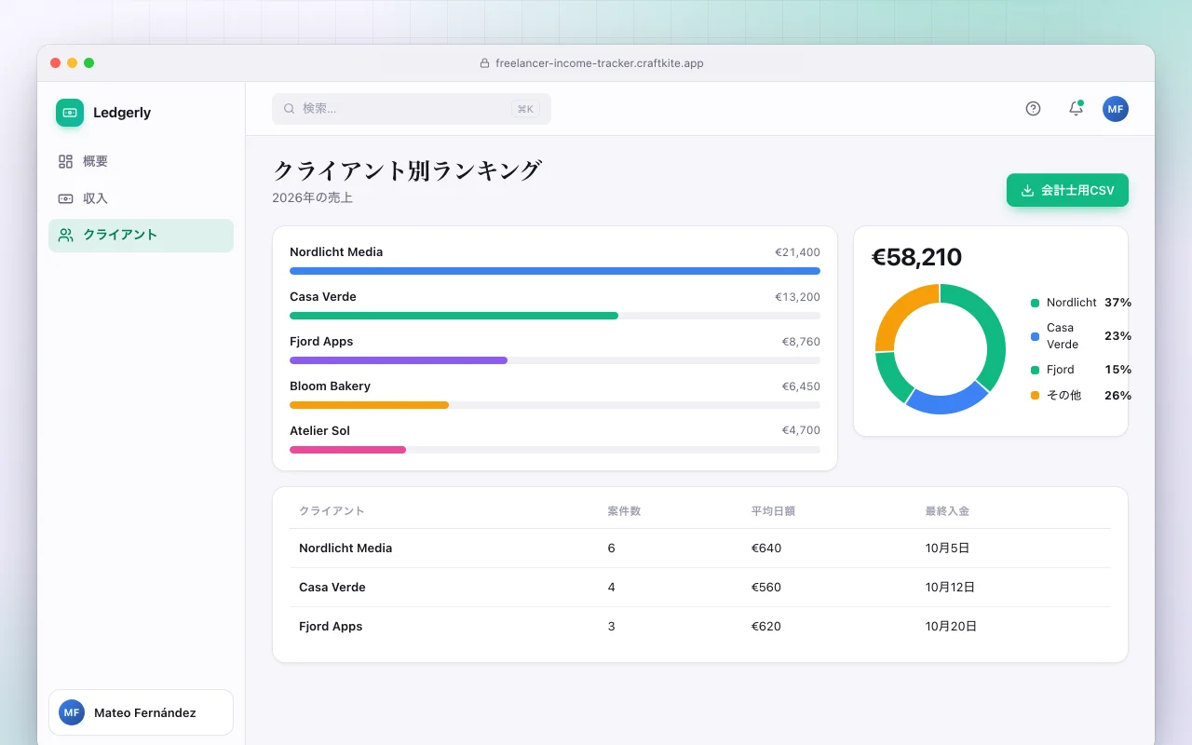The height and width of the screenshot is (745, 1192).
Task: Click the lock icon in address bar
Action: point(484,63)
